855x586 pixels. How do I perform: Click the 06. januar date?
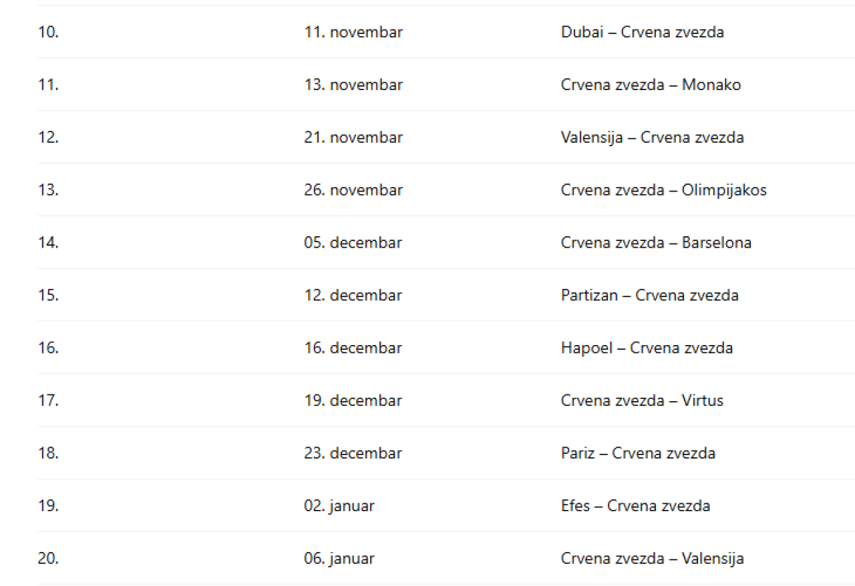[339, 559]
